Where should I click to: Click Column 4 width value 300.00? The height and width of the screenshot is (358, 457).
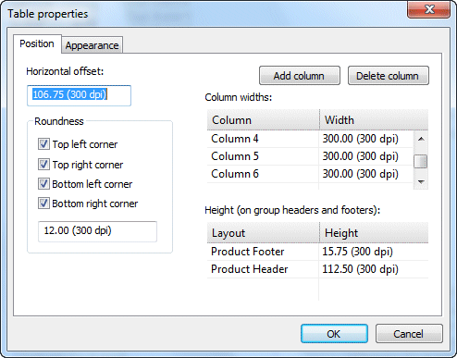tap(360, 139)
